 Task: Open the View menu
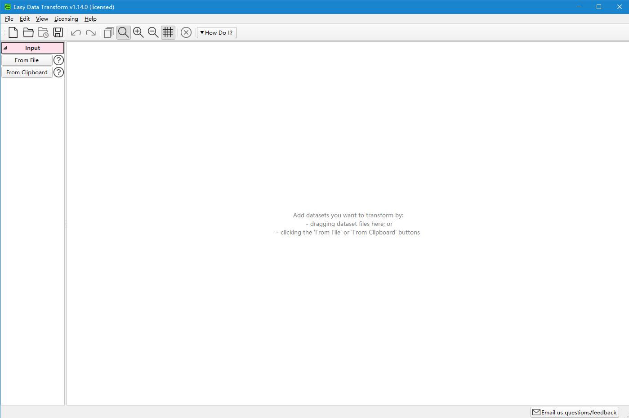point(42,19)
